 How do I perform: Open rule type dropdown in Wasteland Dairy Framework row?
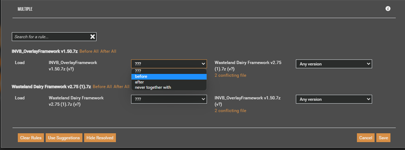coord(169,99)
